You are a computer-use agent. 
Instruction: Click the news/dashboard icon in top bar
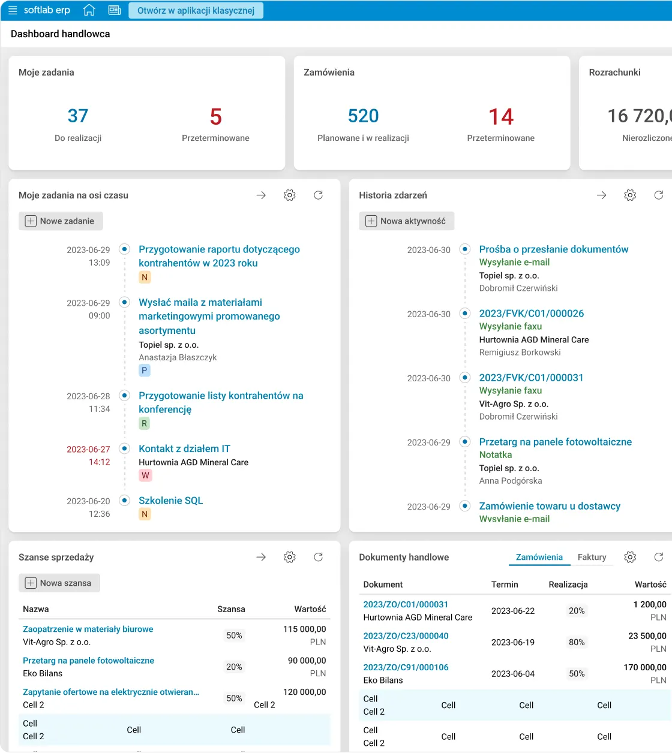point(114,10)
